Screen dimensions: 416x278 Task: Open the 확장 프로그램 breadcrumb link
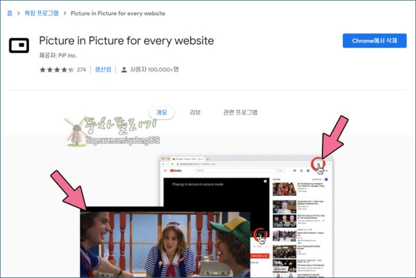(41, 13)
